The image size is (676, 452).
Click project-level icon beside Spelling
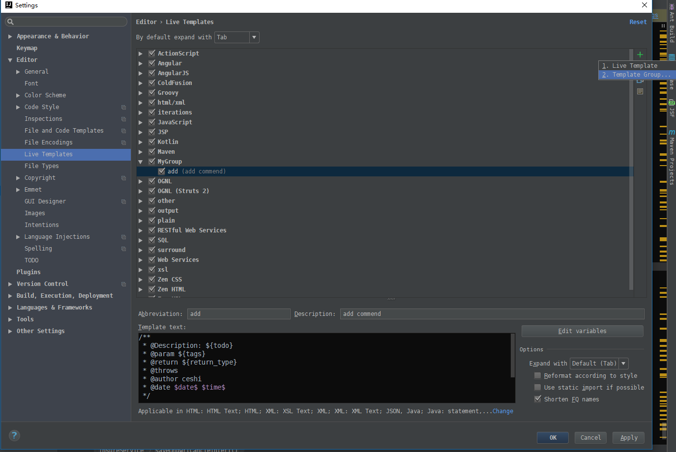click(123, 249)
